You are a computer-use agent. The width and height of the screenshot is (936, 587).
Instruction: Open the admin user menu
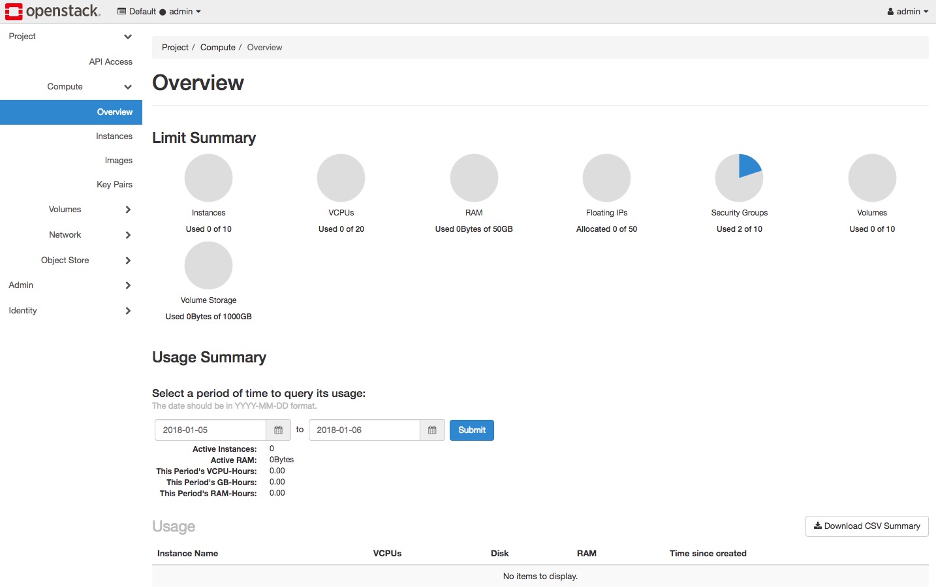(x=907, y=12)
